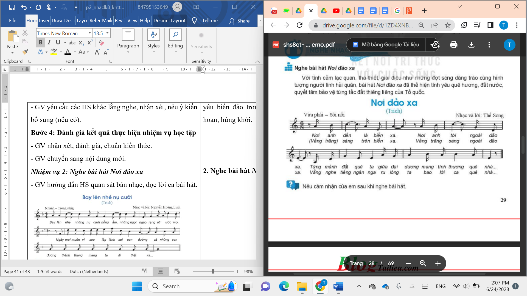Switch to Read Mode view
Screen dimensions: 527x296
(144, 271)
